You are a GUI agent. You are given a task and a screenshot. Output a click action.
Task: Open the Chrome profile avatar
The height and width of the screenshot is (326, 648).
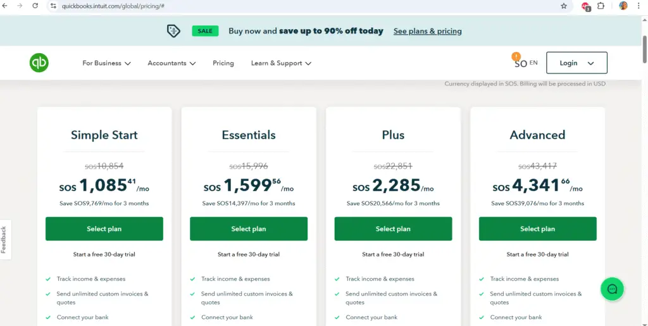[x=623, y=6]
